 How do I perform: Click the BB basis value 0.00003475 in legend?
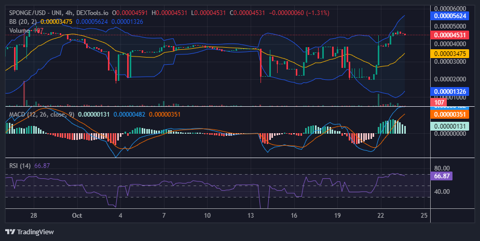(57, 22)
